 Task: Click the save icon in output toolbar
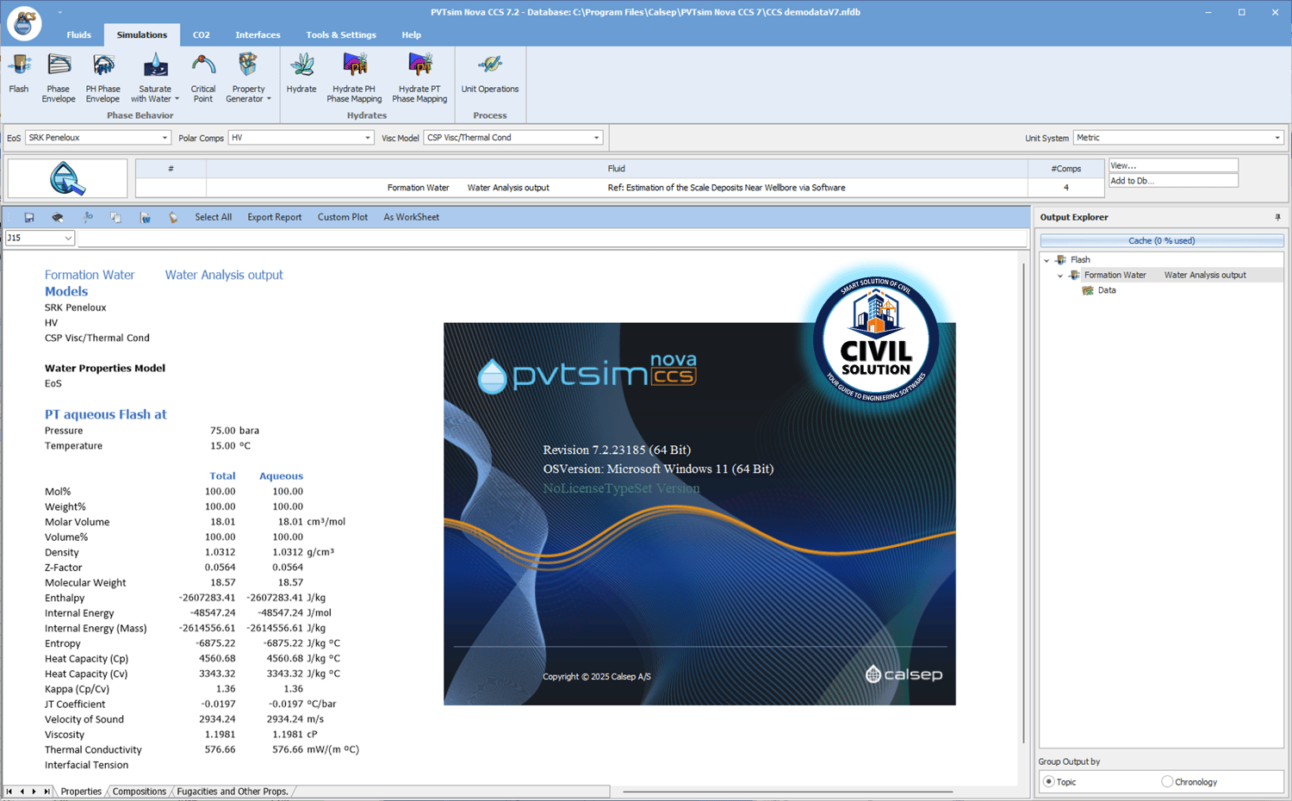(29, 218)
